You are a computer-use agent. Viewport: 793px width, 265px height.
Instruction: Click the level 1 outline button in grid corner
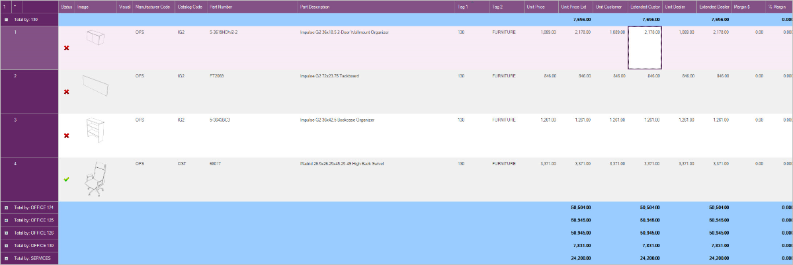[5, 7]
